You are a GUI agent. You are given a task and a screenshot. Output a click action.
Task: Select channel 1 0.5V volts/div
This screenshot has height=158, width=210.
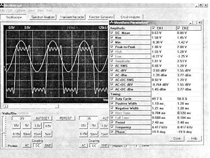[48, 126]
